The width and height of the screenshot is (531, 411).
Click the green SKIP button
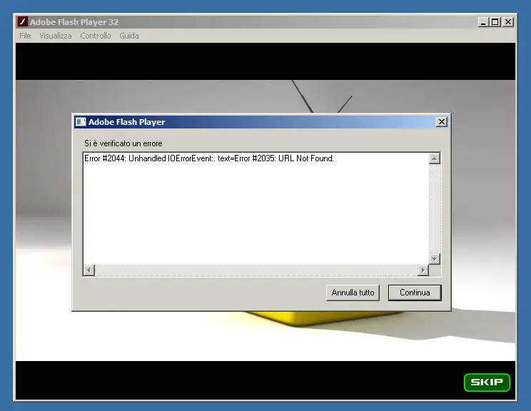(x=487, y=382)
